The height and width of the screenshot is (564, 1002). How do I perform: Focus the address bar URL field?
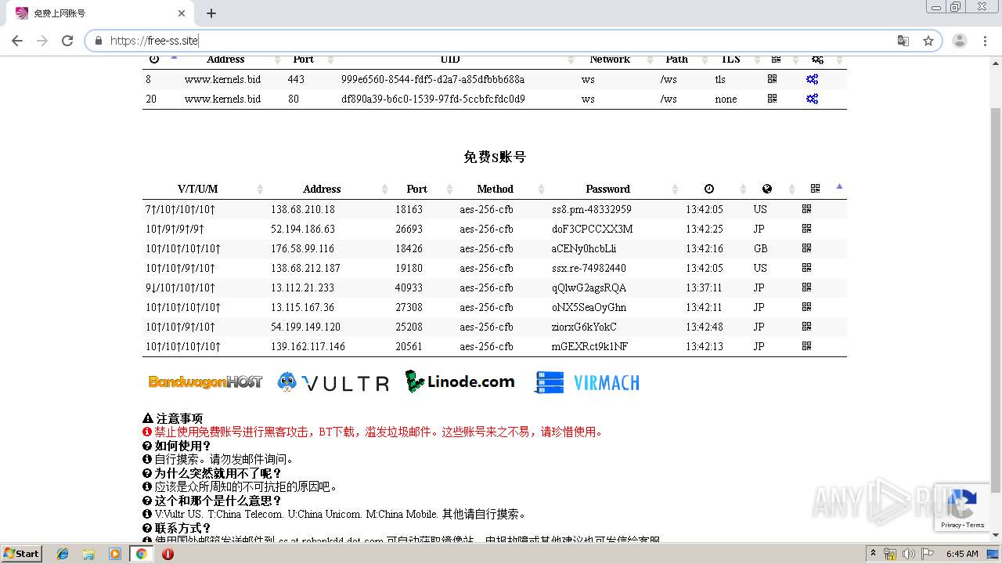tap(501, 41)
